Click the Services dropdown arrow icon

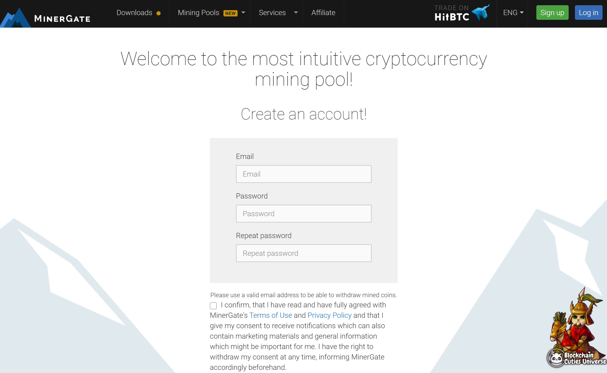click(x=295, y=13)
